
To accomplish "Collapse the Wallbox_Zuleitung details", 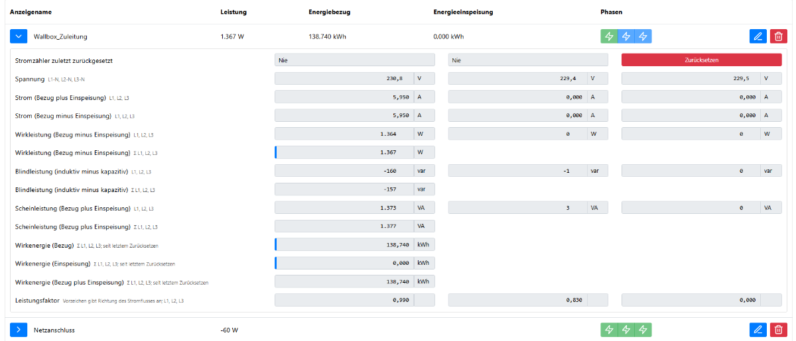I will click(x=19, y=36).
